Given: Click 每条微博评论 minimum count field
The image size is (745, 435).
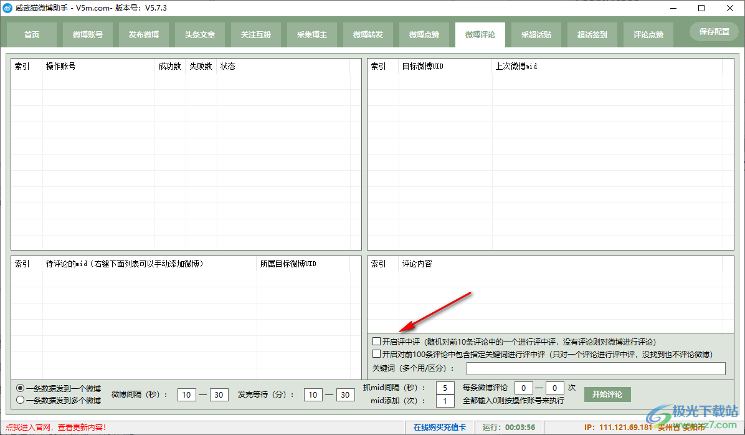Looking at the screenshot, I should (x=524, y=388).
